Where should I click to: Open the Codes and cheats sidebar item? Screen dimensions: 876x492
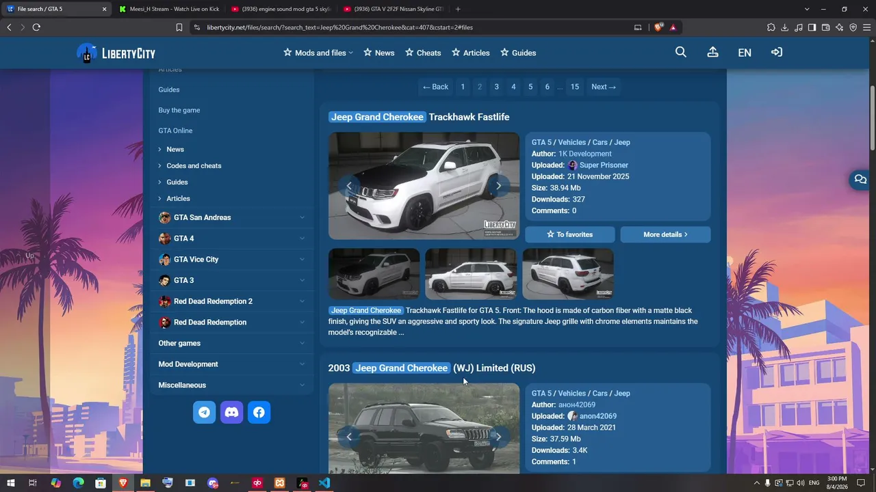(194, 165)
